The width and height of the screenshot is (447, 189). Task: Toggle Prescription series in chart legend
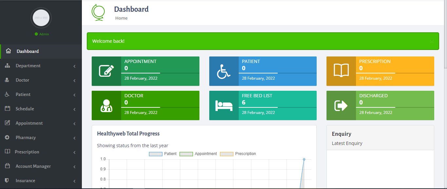(x=238, y=154)
